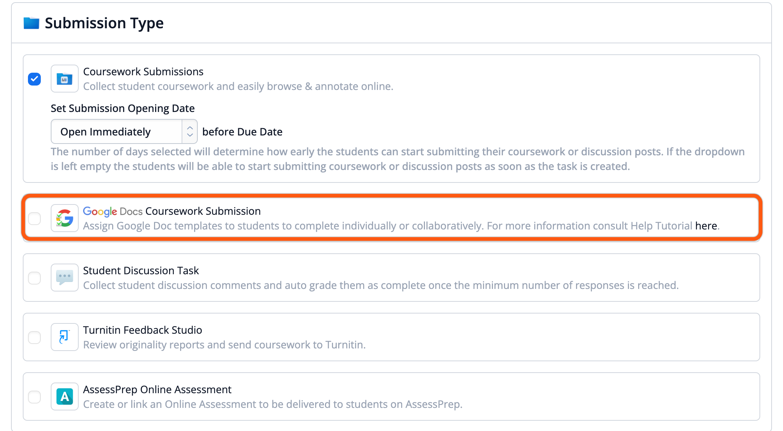Click the AssessPrep letter A icon
This screenshot has height=431, width=783.
point(65,396)
